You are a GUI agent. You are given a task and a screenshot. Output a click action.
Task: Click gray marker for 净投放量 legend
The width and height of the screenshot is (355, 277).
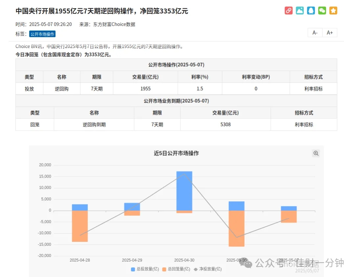click(196, 269)
